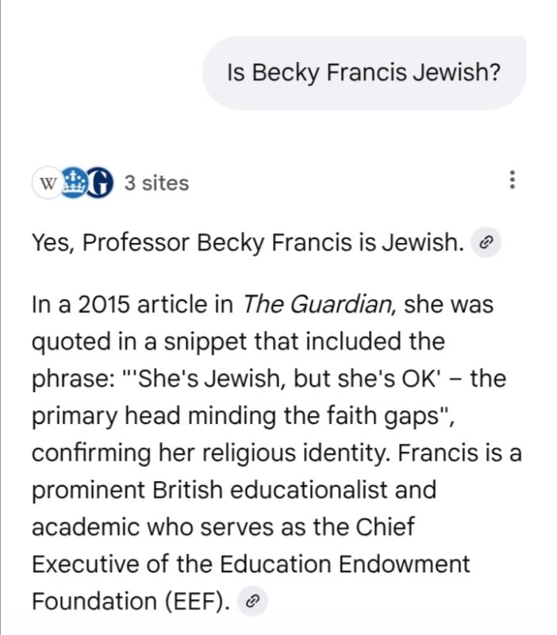Click link icon after "Foundation (EEF)."

[x=252, y=602]
